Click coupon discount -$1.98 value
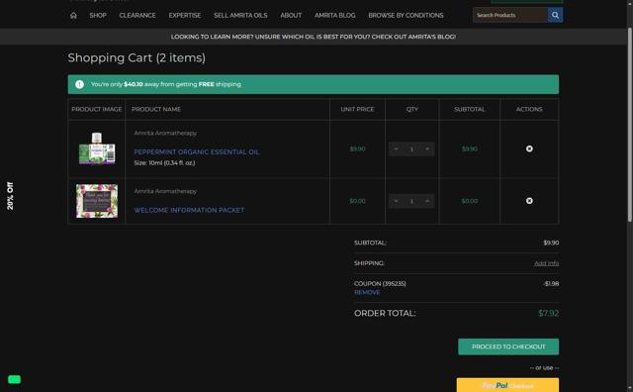The image size is (633, 392). pyautogui.click(x=551, y=284)
